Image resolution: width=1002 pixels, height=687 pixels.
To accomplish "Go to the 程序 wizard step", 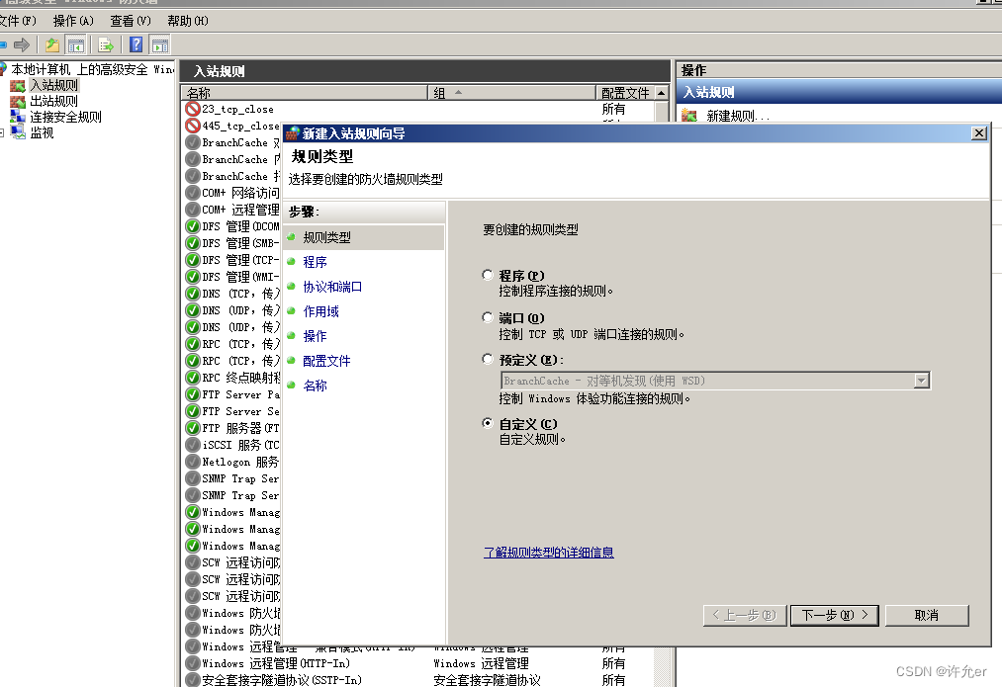I will [316, 262].
